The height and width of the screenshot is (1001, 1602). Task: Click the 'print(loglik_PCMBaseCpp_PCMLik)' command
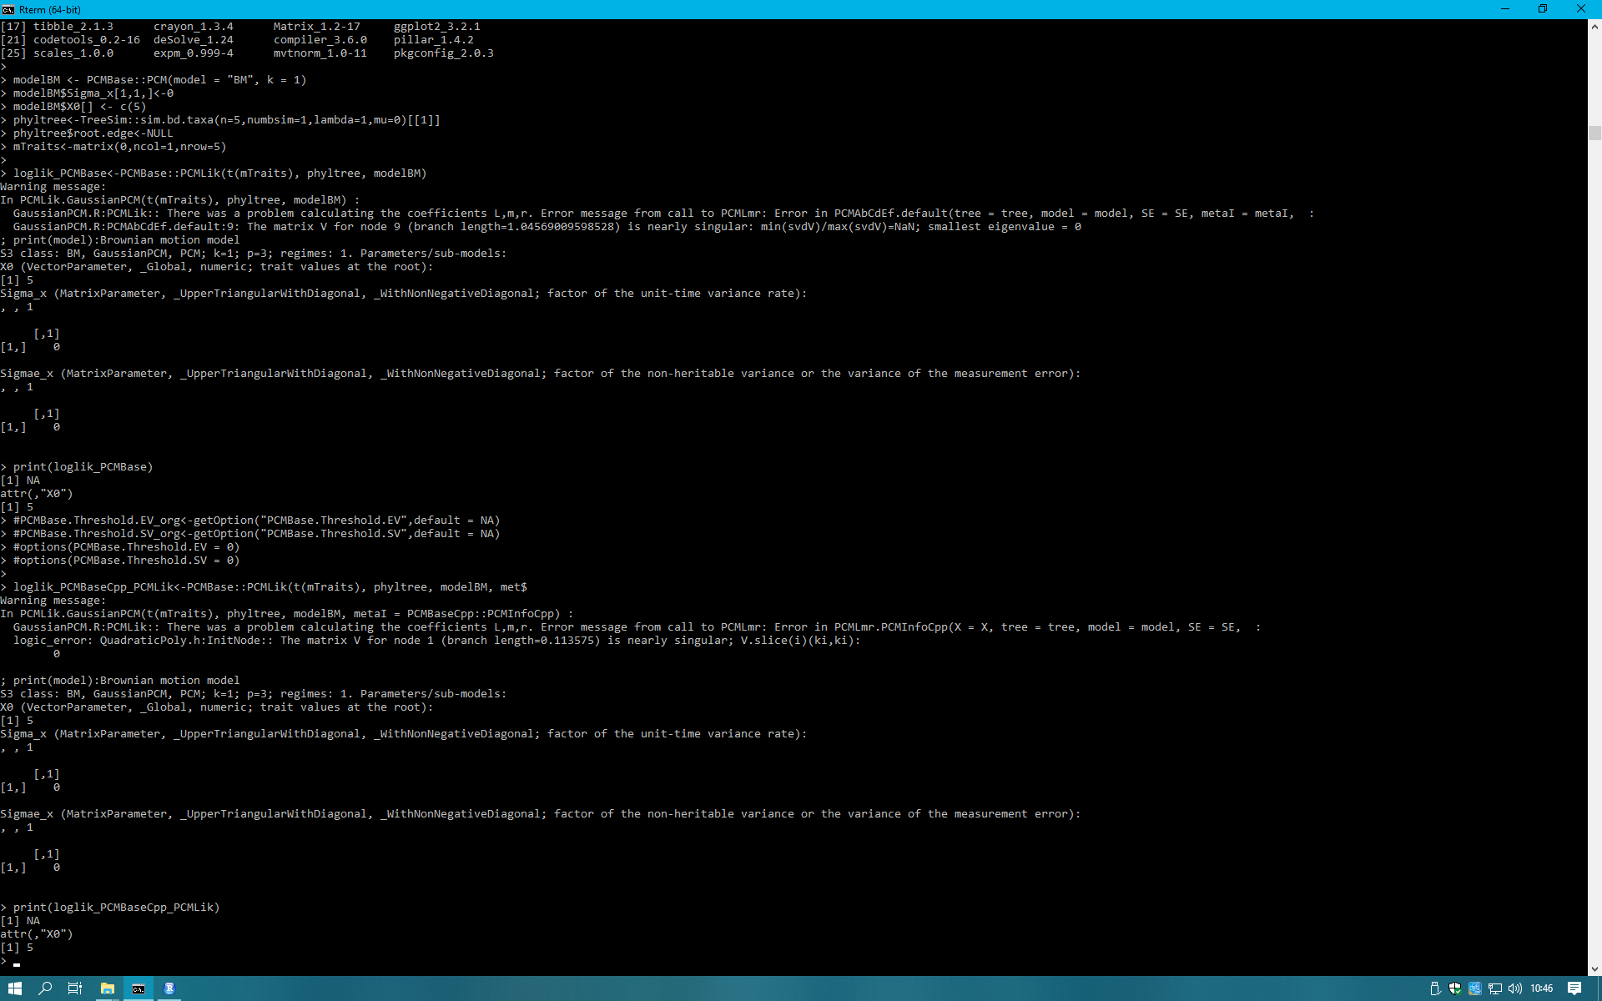pyautogui.click(x=116, y=908)
